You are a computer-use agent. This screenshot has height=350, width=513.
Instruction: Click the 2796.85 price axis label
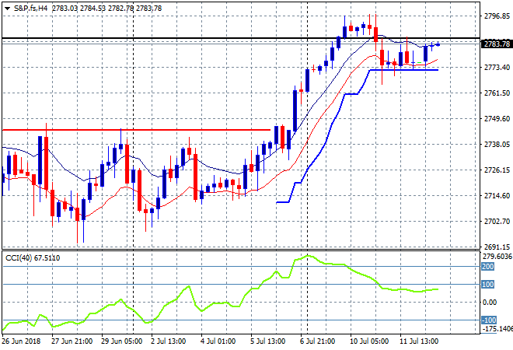tap(497, 16)
